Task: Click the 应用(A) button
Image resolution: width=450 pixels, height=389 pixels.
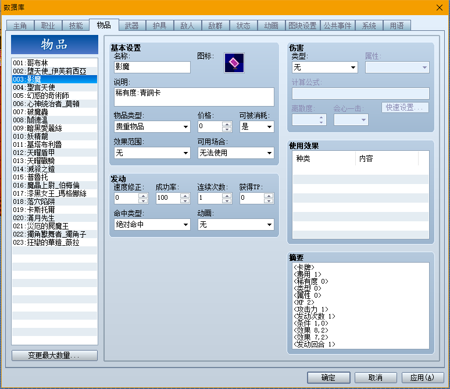Action: click(423, 377)
